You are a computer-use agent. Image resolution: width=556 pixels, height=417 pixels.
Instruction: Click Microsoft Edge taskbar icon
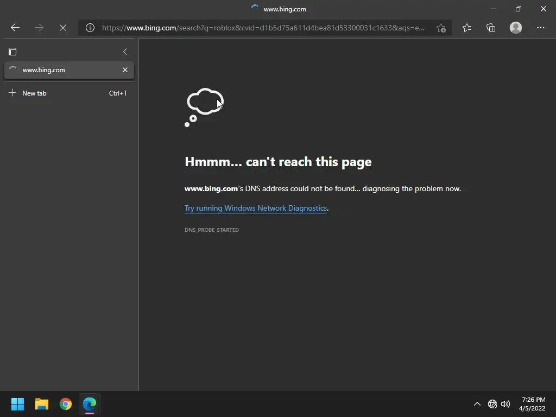(90, 404)
